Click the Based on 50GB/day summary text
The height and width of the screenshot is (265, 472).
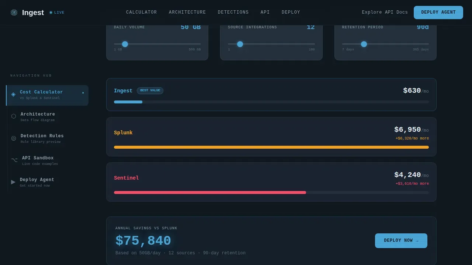point(180,253)
